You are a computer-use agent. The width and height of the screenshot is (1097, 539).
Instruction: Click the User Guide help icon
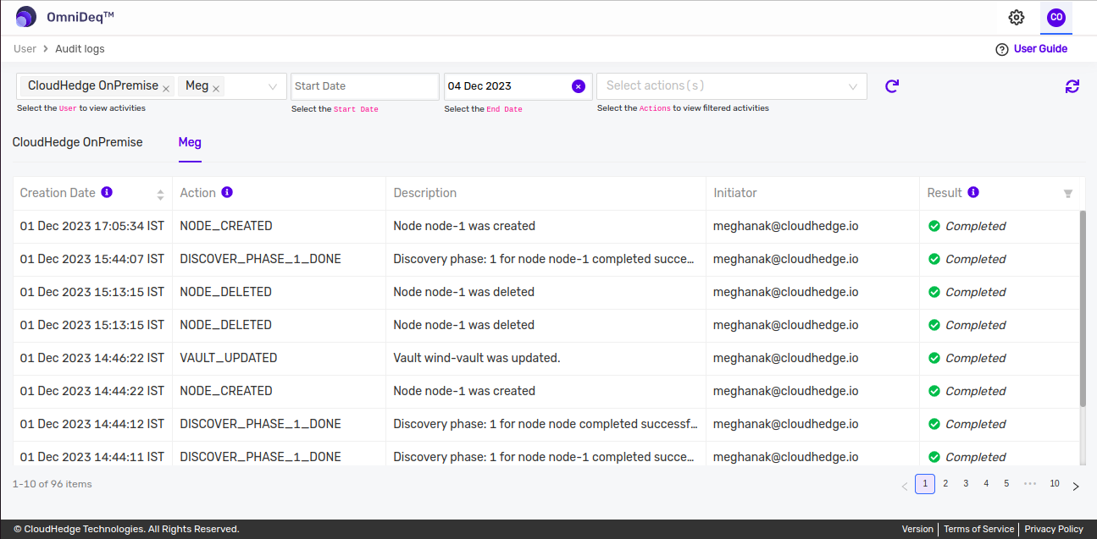pos(1002,49)
